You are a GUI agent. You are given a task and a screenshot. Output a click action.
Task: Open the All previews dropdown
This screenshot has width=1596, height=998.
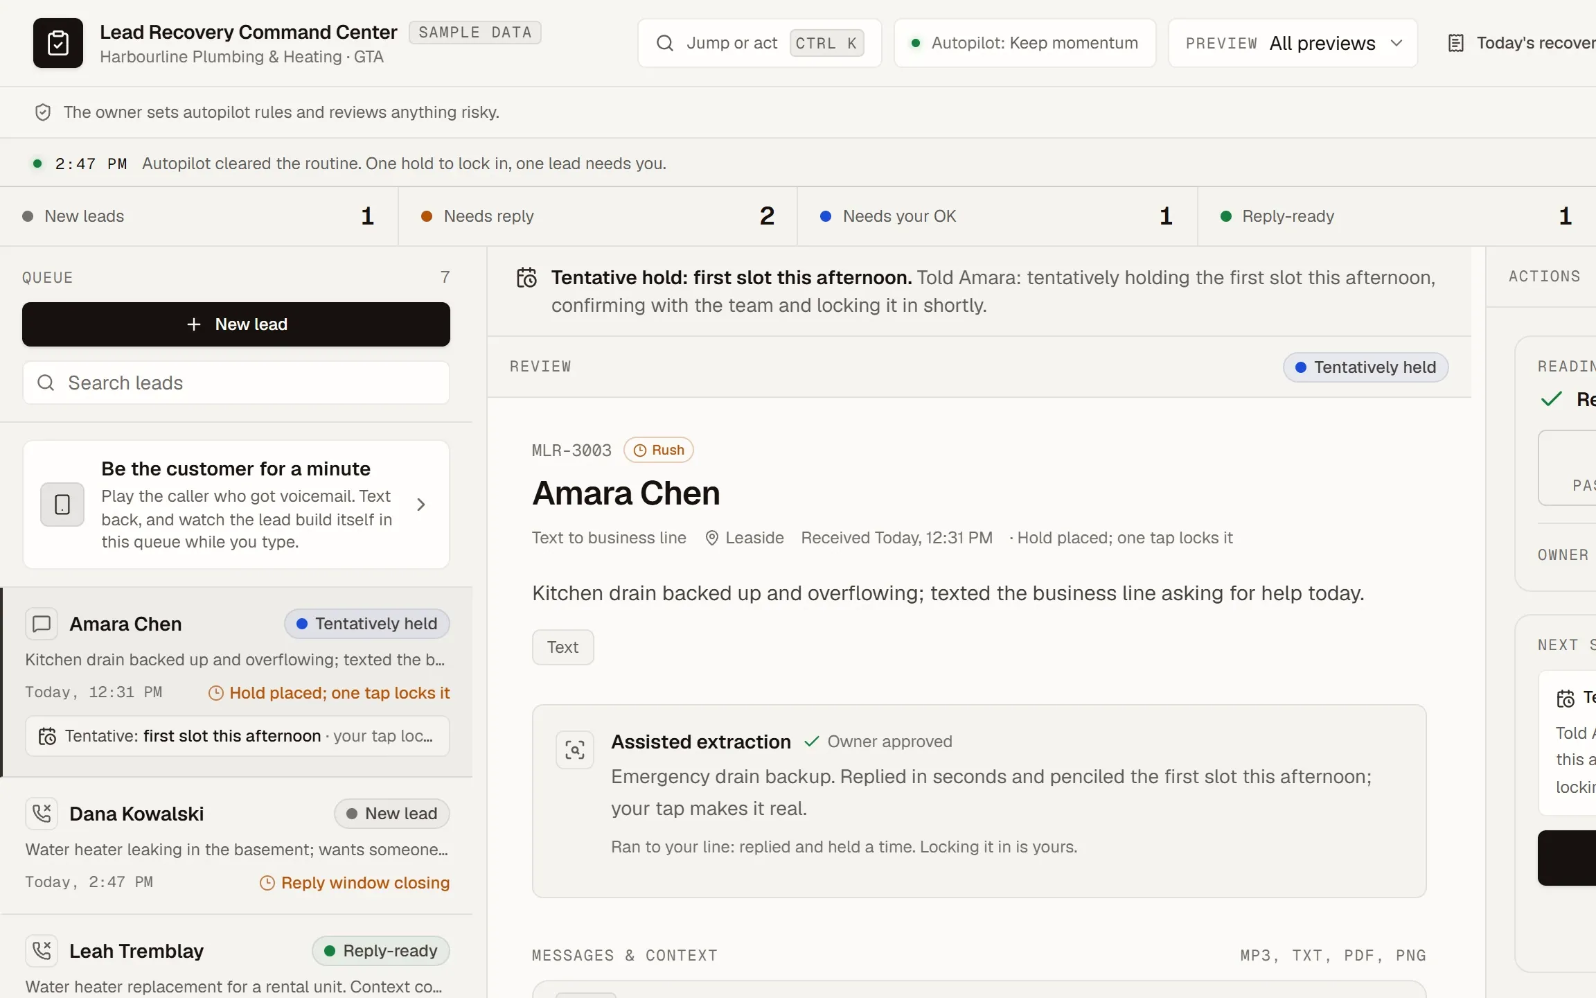pyautogui.click(x=1293, y=43)
